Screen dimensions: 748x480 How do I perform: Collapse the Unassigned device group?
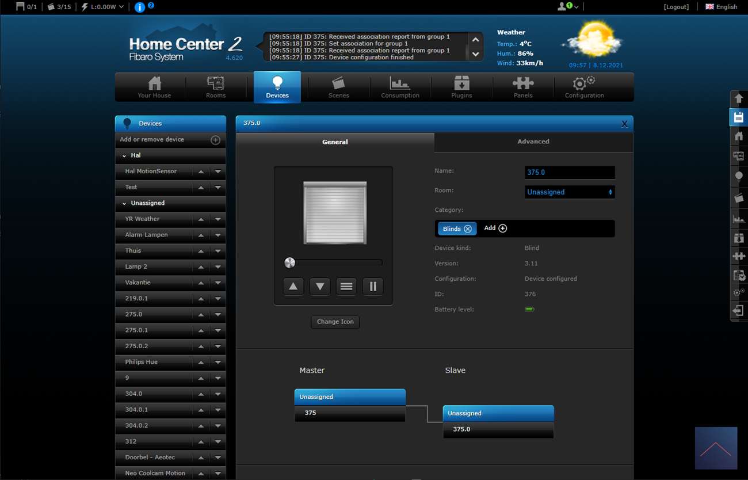coord(124,204)
